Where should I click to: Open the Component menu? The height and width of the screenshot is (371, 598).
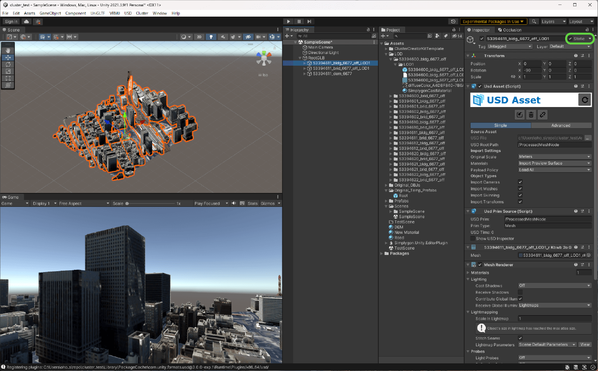pyautogui.click(x=76, y=13)
